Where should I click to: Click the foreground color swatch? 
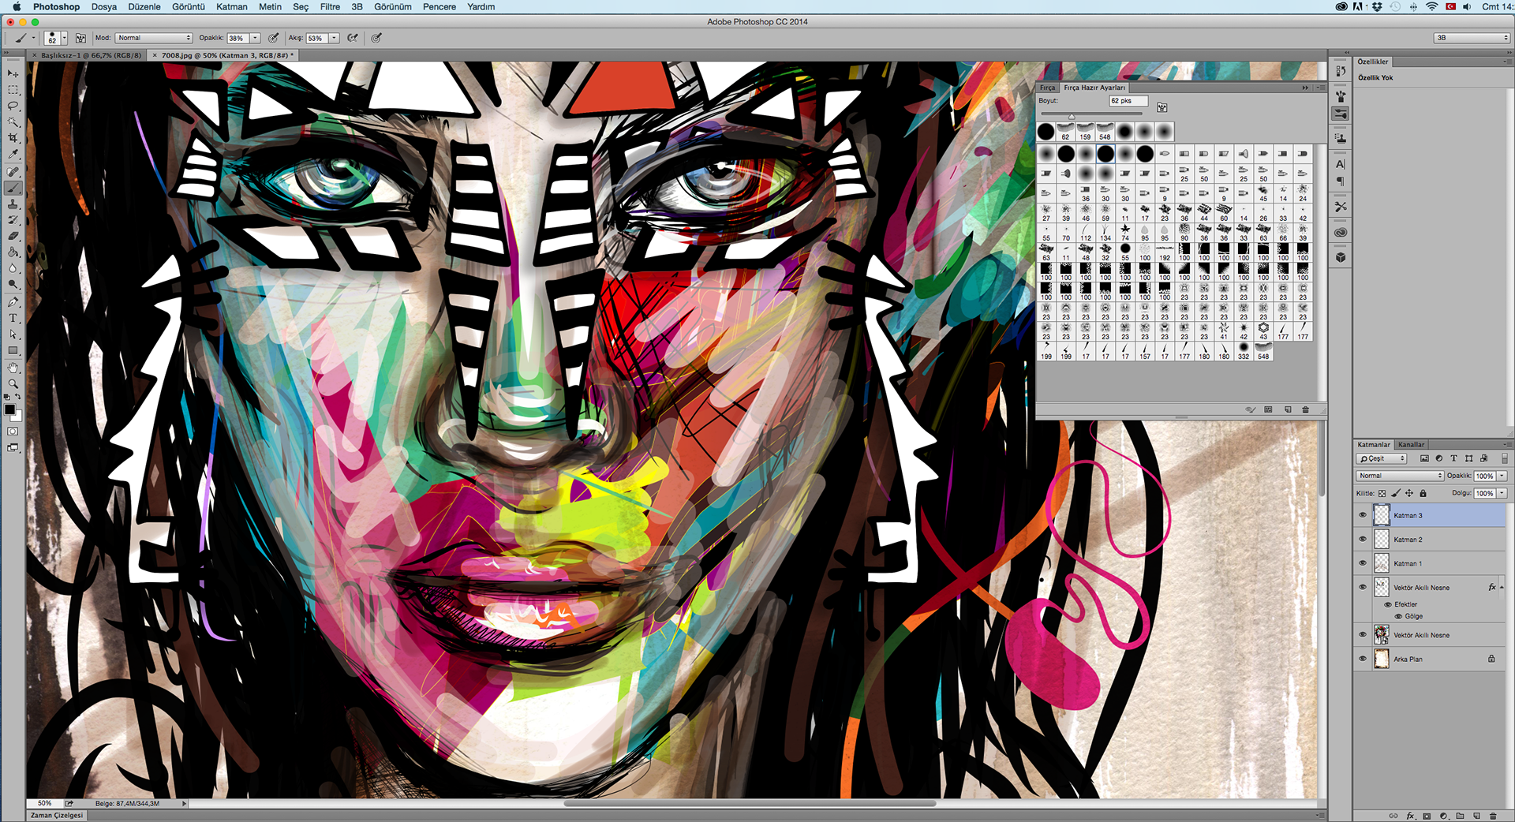pyautogui.click(x=9, y=409)
